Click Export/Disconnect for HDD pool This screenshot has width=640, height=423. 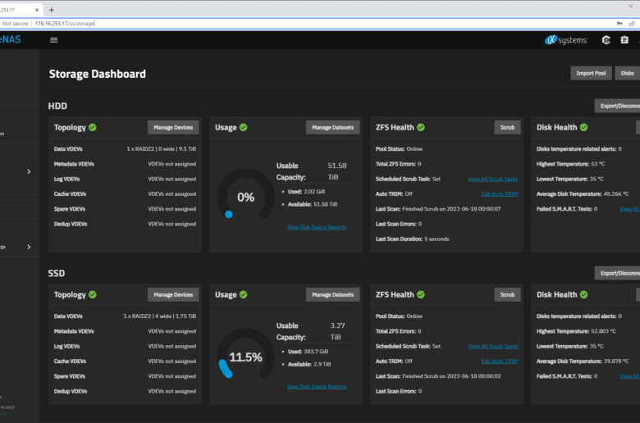coord(617,106)
